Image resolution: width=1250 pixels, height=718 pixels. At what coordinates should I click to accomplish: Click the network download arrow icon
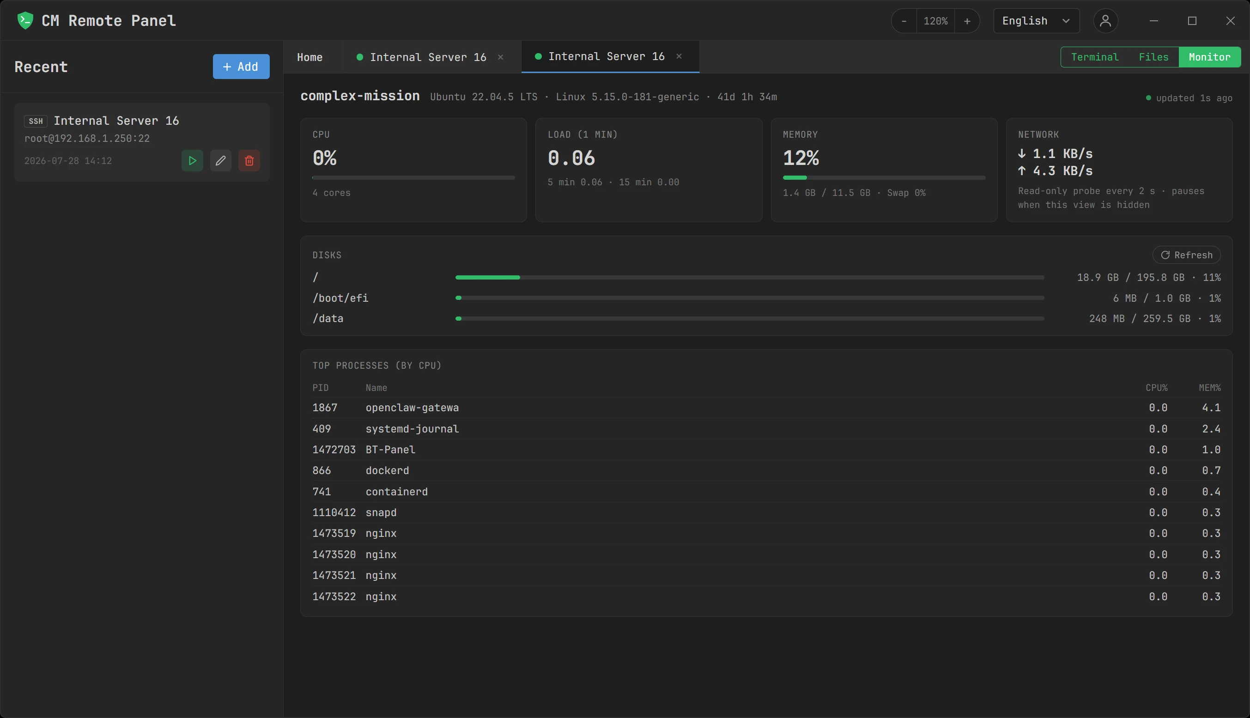(x=1022, y=154)
